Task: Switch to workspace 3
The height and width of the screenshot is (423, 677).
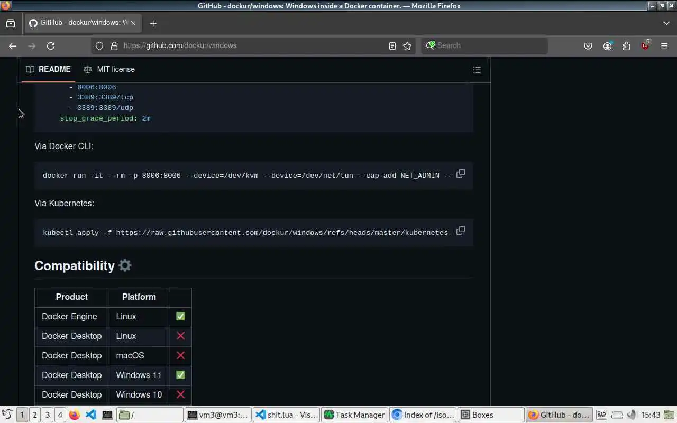Action: 48,415
